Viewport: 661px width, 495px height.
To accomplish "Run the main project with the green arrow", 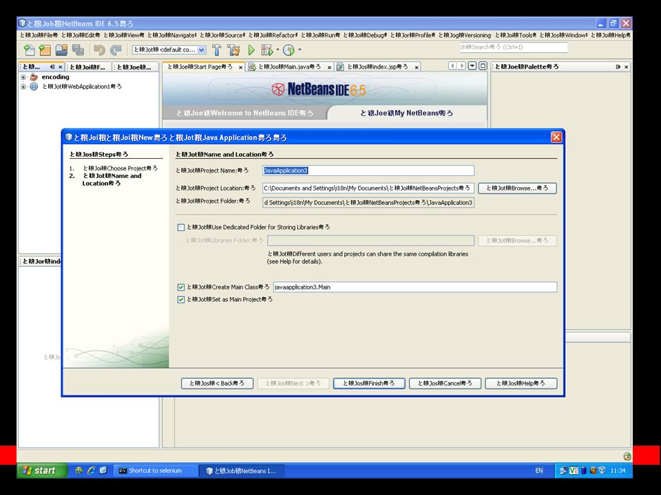I will [x=251, y=50].
